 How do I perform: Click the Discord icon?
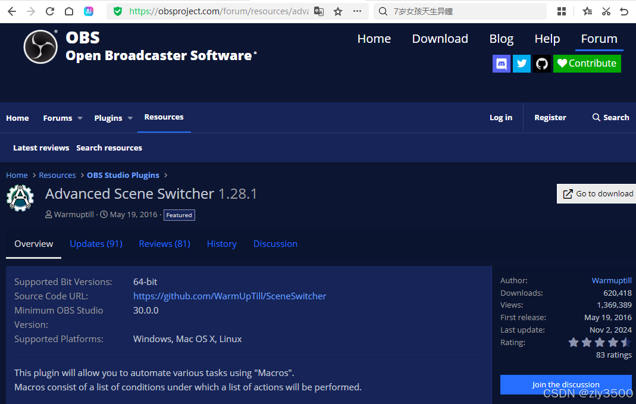click(x=501, y=64)
